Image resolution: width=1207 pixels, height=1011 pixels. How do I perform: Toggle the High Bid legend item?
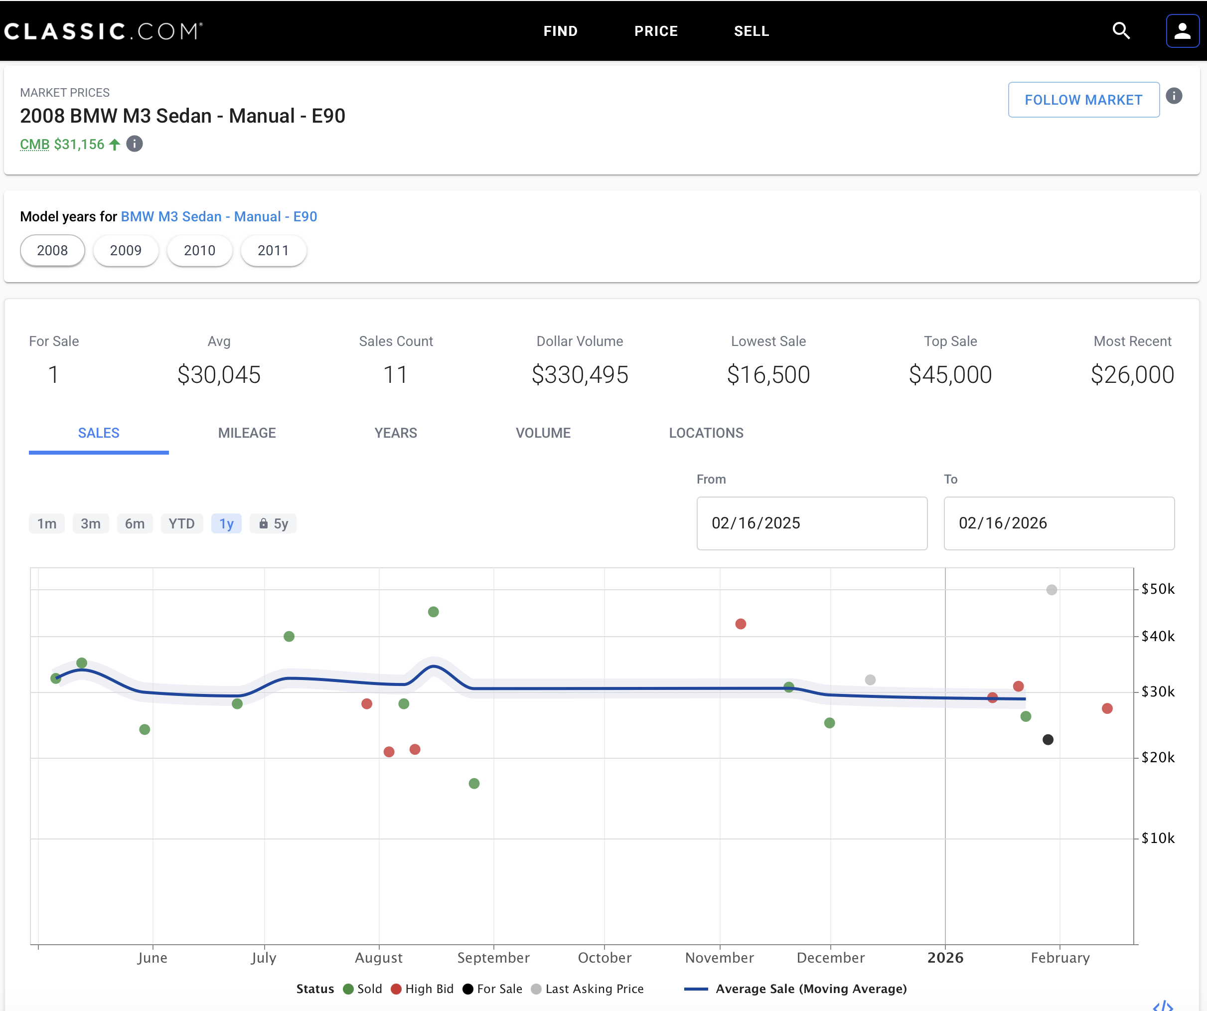click(423, 989)
